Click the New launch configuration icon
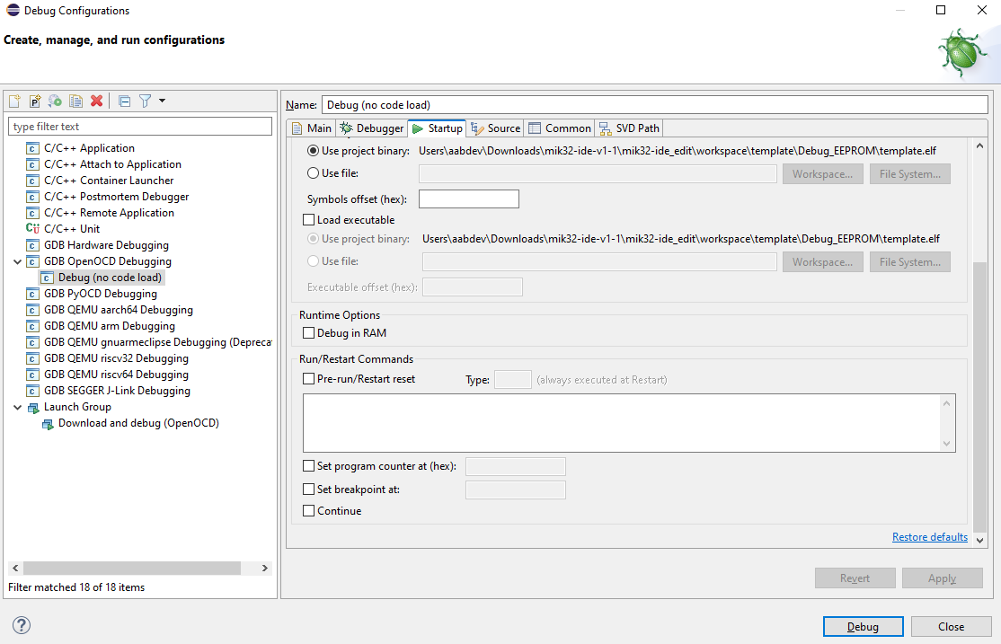 pos(14,101)
